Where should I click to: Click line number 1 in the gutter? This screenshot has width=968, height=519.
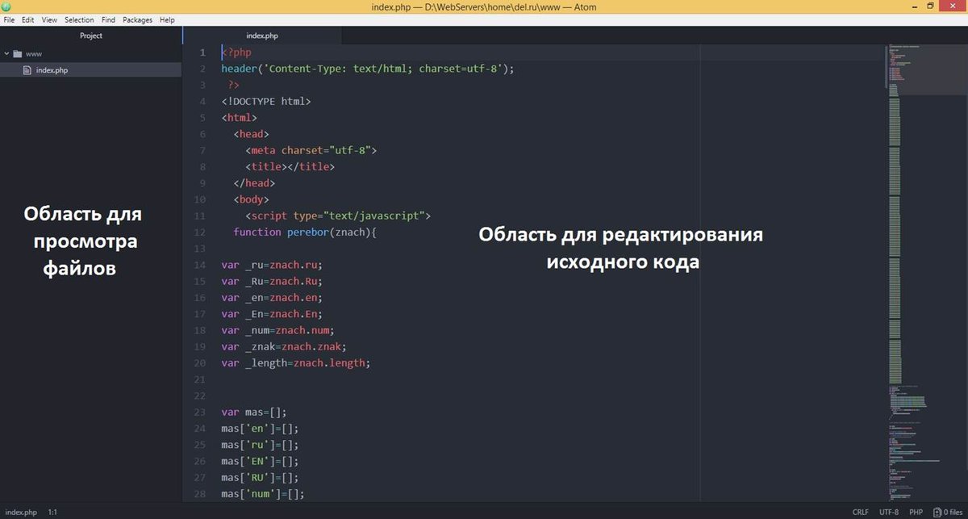point(203,52)
